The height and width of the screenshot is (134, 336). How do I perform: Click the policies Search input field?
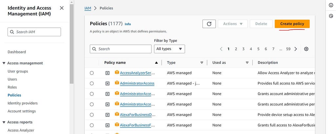pyautogui.click(x=121, y=49)
